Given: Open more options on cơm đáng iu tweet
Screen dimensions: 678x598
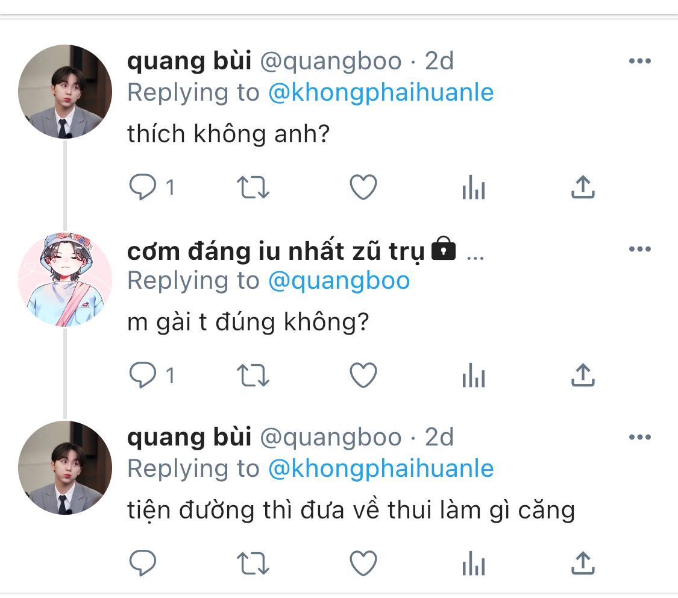Looking at the screenshot, I should (x=640, y=249).
